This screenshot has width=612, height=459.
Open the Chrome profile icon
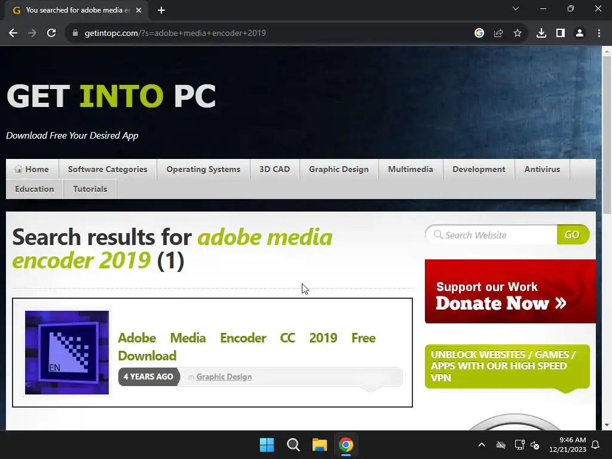[580, 33]
